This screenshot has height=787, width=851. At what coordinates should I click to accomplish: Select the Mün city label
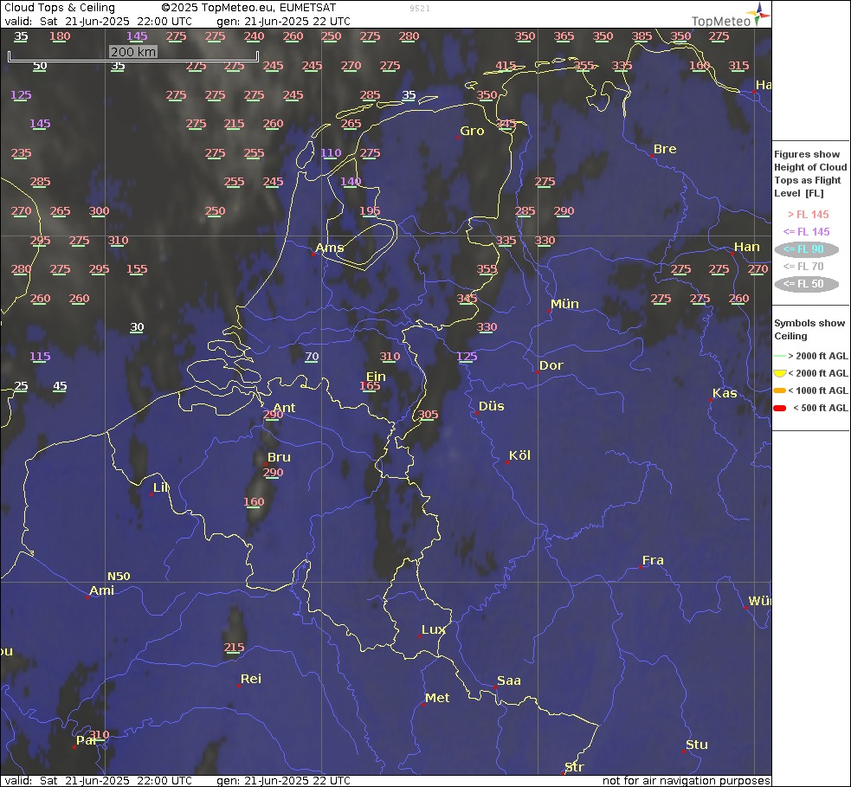pos(564,304)
